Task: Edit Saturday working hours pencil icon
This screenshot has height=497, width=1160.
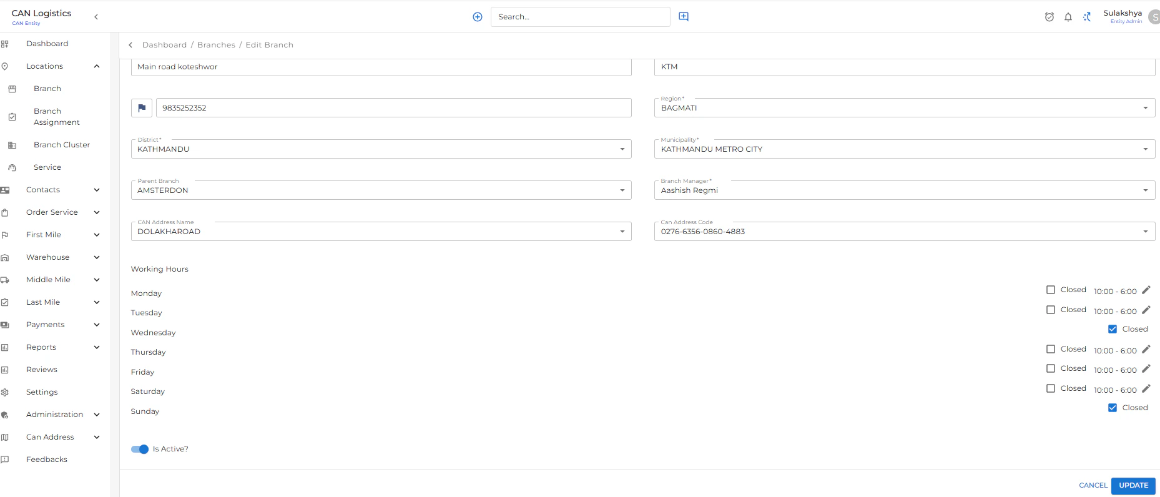Action: (x=1146, y=388)
